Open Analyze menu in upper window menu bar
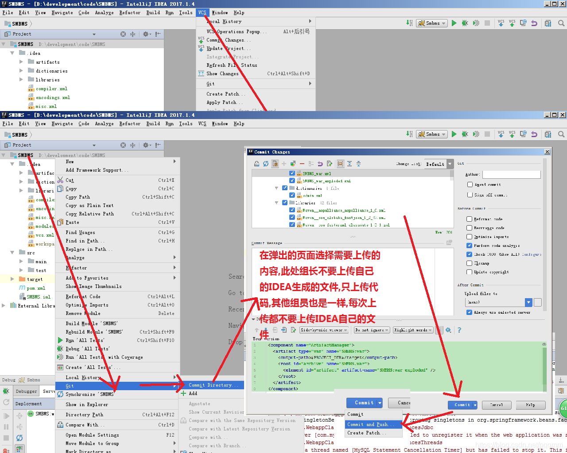 104,13
